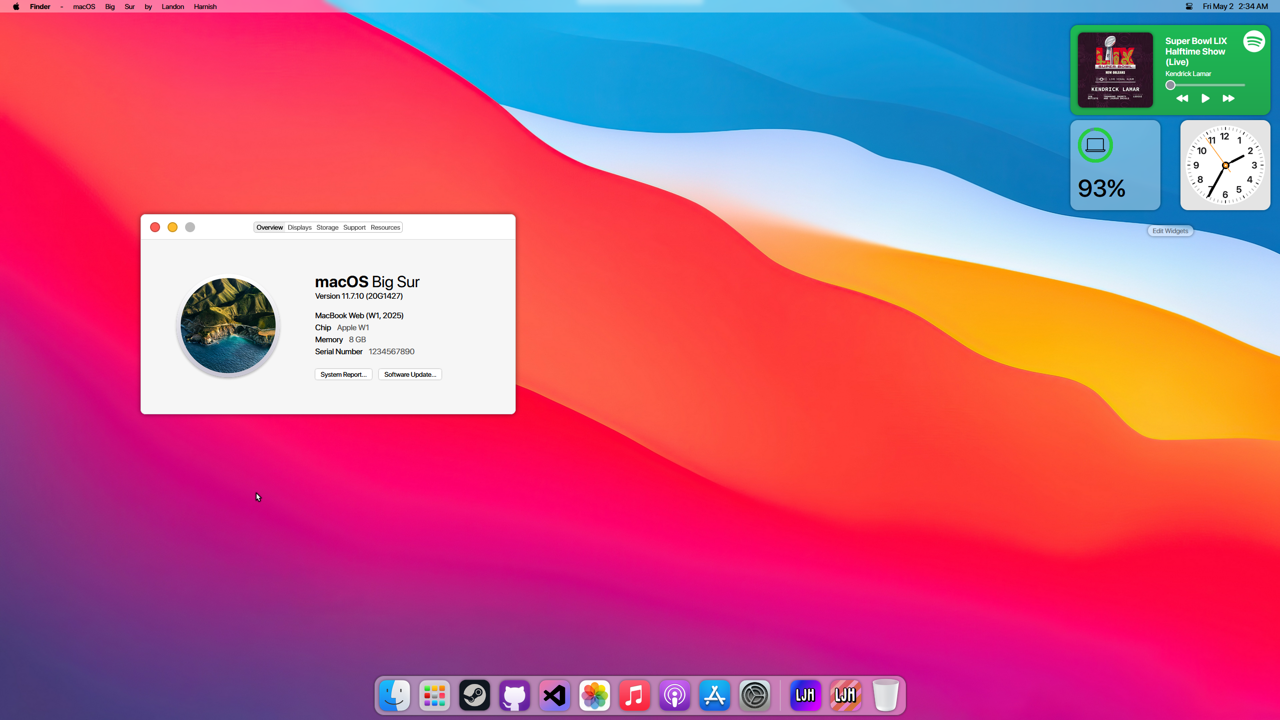Skip to next track in Spotify widget

1228,99
